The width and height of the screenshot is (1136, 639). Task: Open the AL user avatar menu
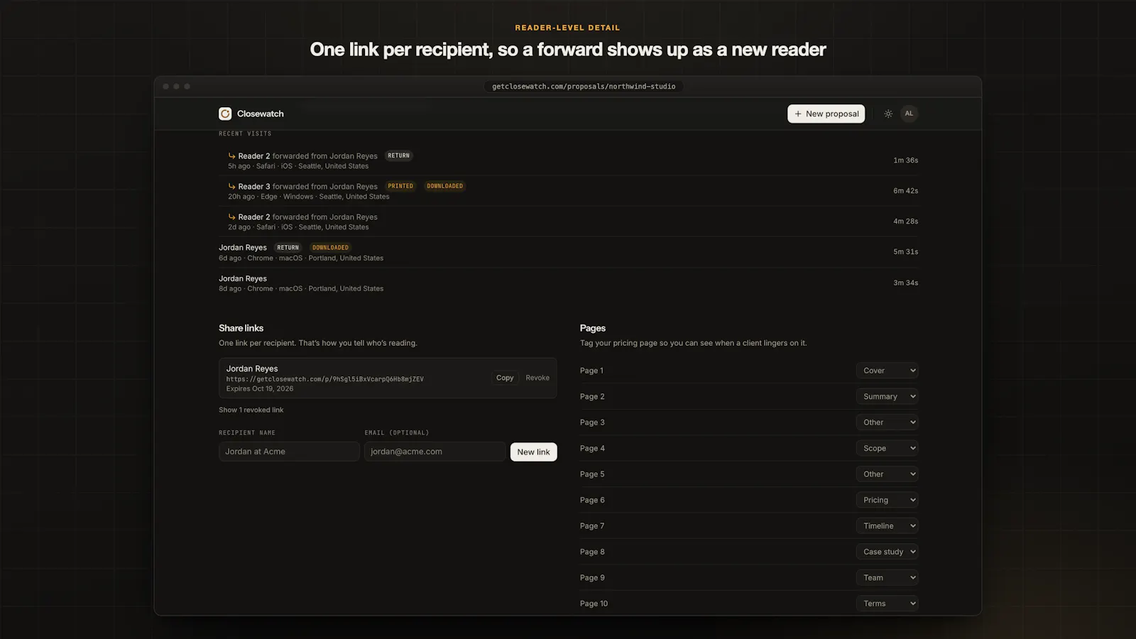909,114
